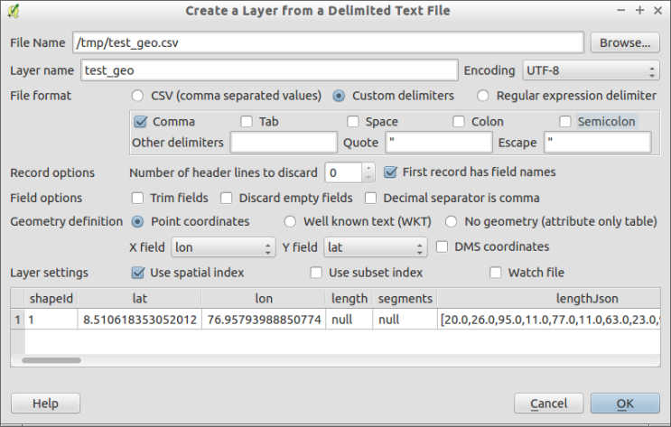The height and width of the screenshot is (427, 671).
Task: Enable Trim fields checkbox
Action: [x=137, y=198]
